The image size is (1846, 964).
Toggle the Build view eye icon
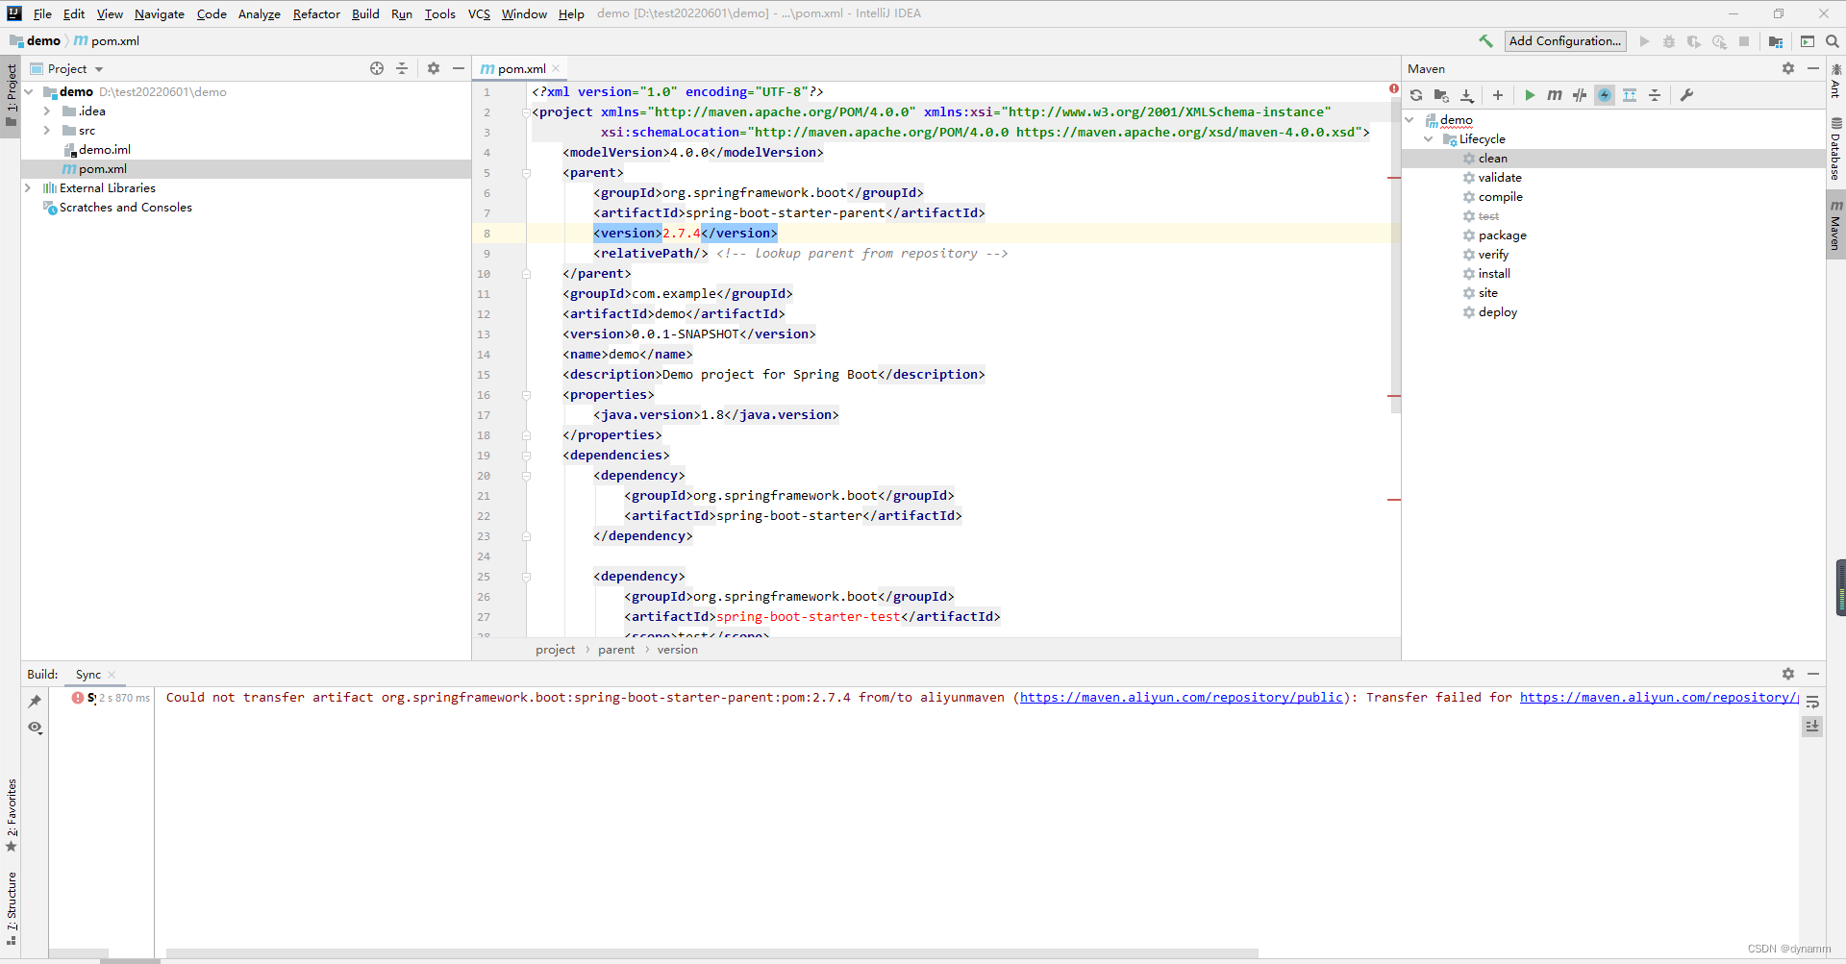tap(35, 728)
